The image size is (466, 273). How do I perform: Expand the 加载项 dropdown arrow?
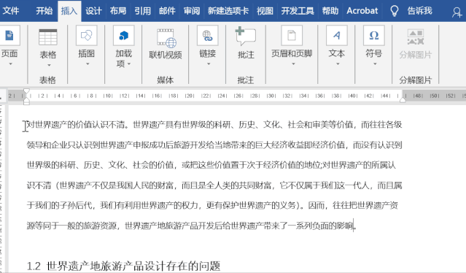pos(129,64)
